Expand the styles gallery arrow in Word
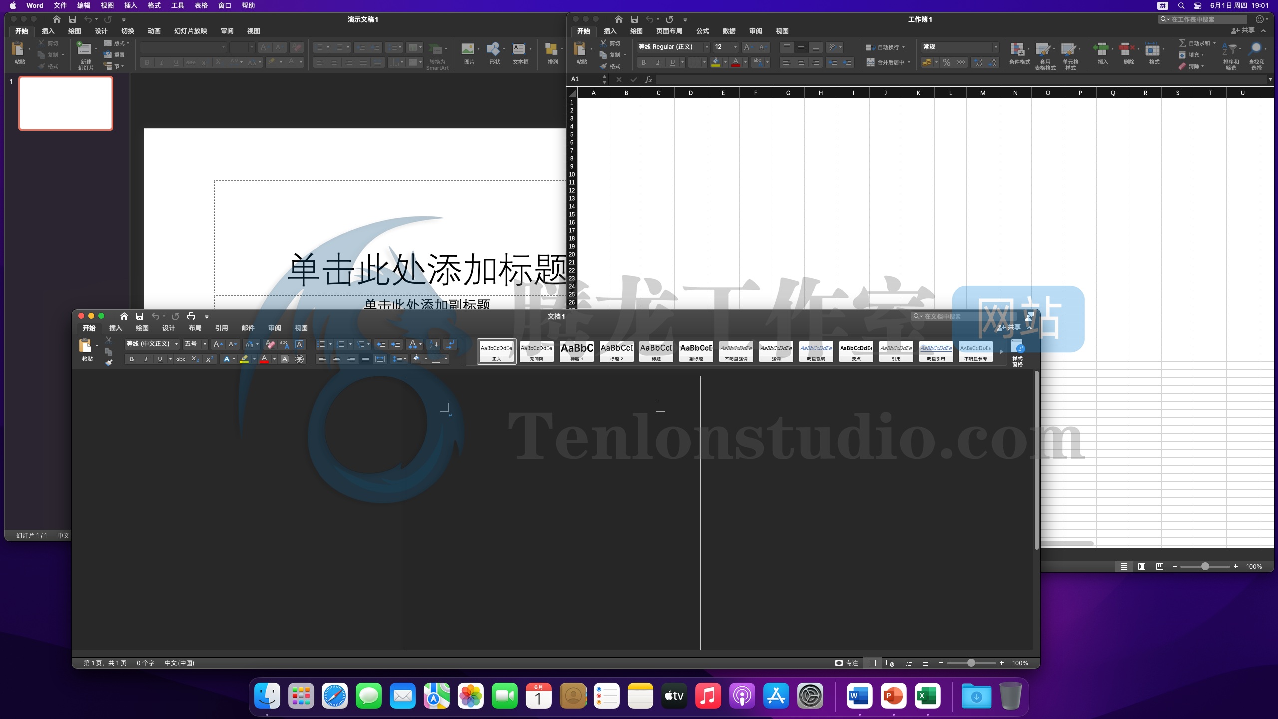 pyautogui.click(x=1001, y=352)
